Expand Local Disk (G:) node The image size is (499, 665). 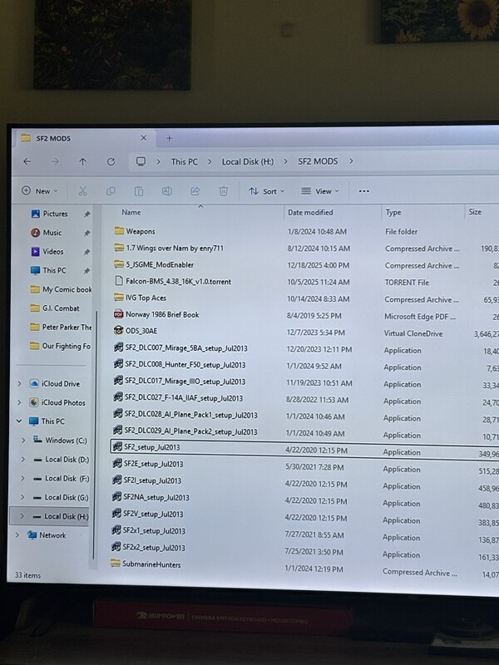click(x=22, y=497)
